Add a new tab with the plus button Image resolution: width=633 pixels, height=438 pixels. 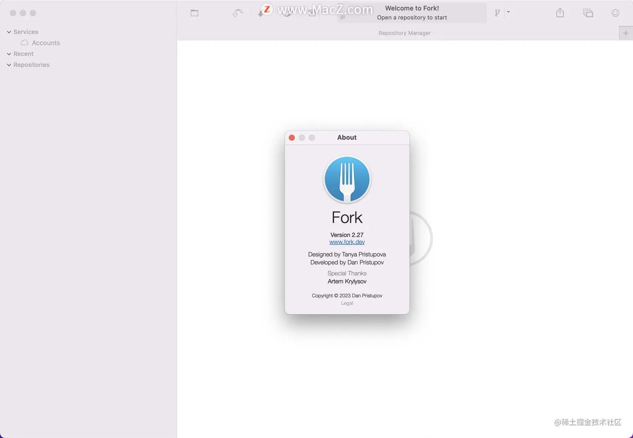(x=626, y=33)
